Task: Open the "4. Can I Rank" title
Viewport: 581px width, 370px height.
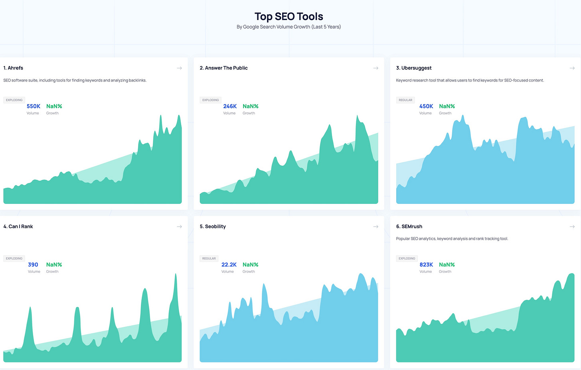Action: click(18, 227)
